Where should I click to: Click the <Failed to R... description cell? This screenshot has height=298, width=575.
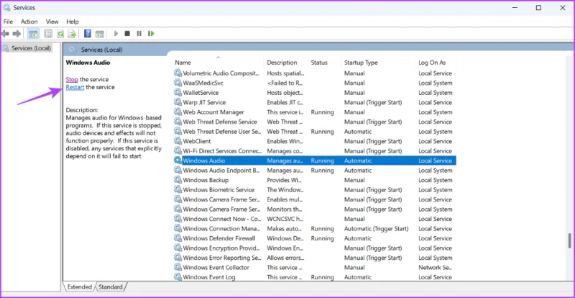[x=285, y=83]
